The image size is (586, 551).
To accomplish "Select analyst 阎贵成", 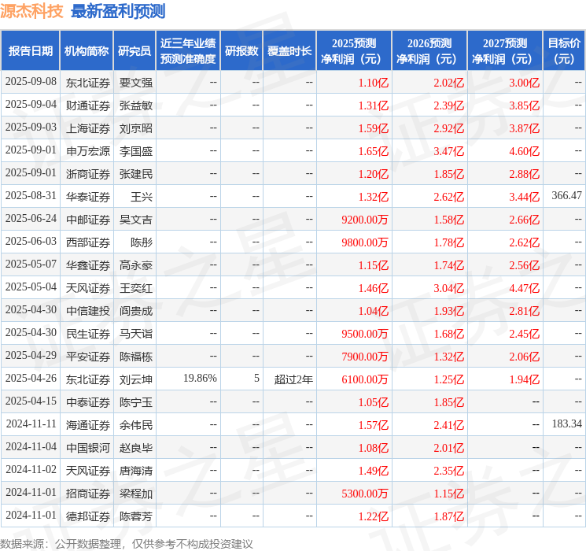I will tap(136, 311).
